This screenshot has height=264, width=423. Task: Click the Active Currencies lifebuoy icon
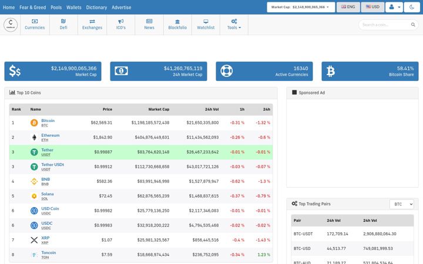[x=226, y=71]
